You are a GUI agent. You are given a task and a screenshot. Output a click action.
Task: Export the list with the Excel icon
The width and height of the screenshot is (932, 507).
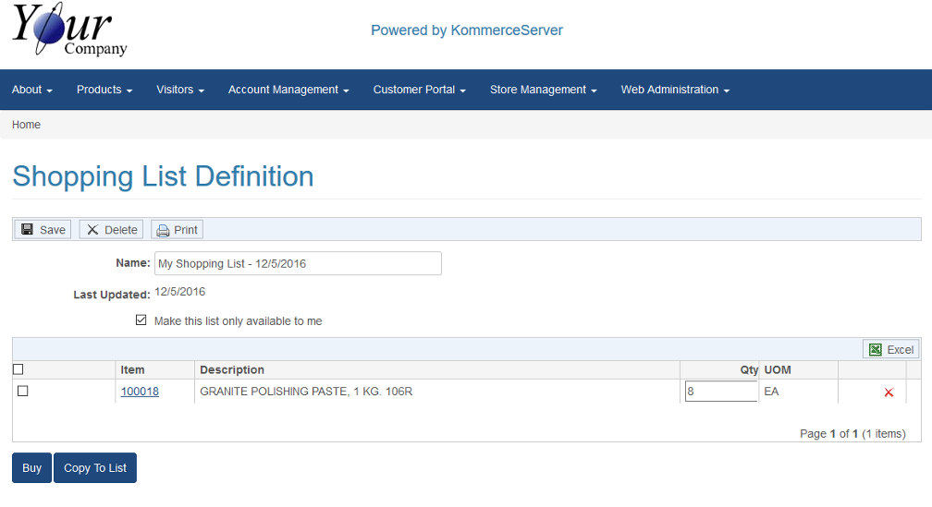pyautogui.click(x=876, y=349)
